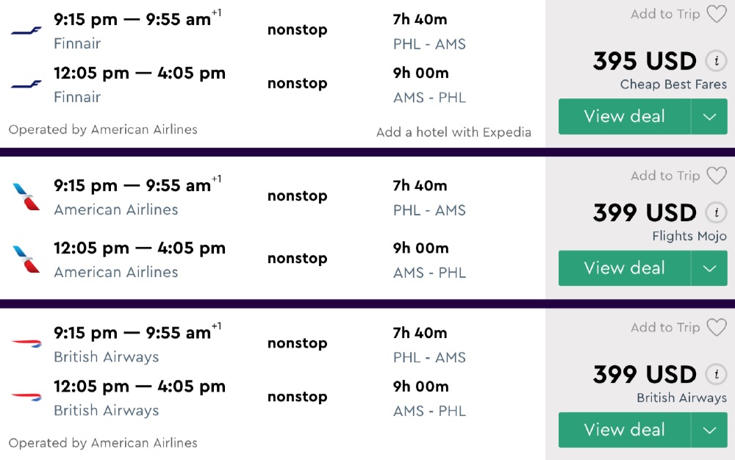This screenshot has width=735, height=460.
Task: Click American Airlines logo on return flight
Action: 26,259
